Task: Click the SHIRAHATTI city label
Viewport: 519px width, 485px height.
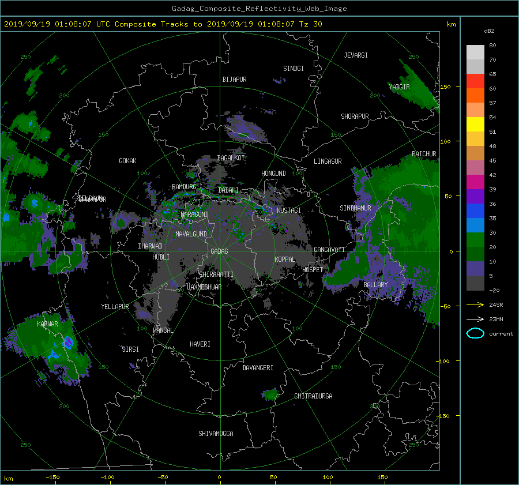Action: [x=216, y=274]
